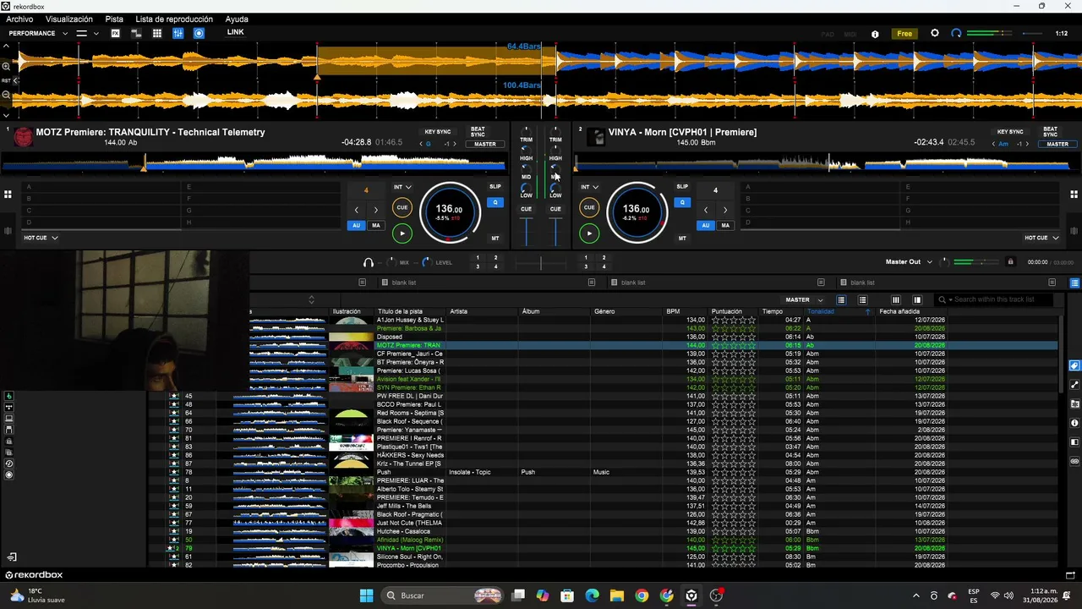This screenshot has height=609, width=1082.
Task: Toggle the recording panel button
Action: click(199, 33)
